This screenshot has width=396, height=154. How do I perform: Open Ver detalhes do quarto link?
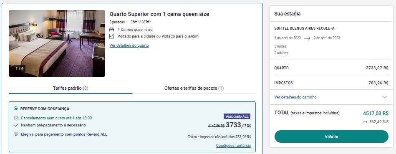[x=129, y=45]
